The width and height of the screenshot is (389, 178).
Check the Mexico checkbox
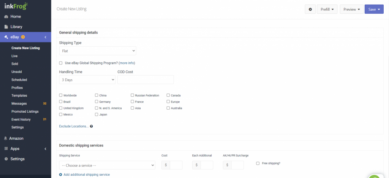[61, 115]
